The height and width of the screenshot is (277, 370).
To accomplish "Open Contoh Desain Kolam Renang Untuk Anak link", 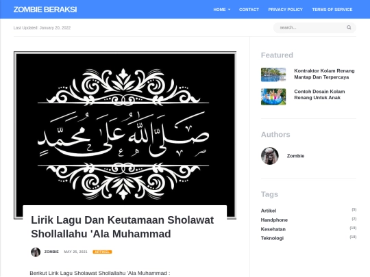I will (x=319, y=94).
